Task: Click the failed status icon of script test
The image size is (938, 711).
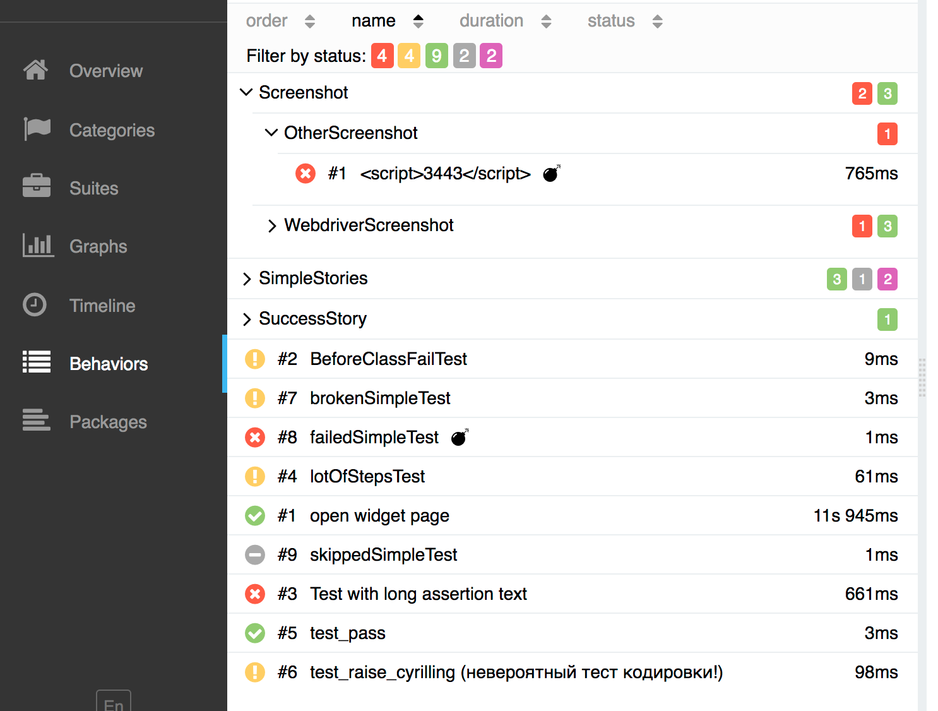Action: (x=306, y=173)
